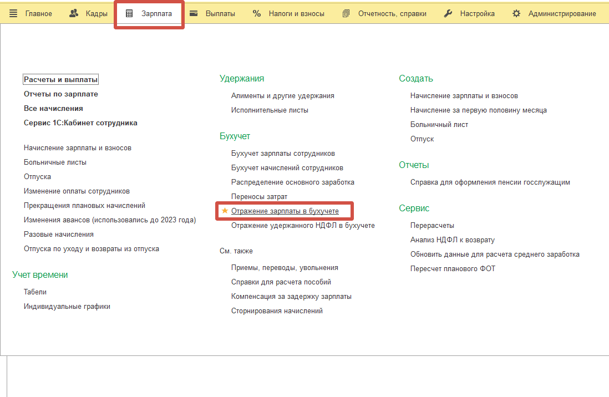Viewport: 609px width, 397px height.
Task: Click the См. также heading
Action: (x=236, y=251)
